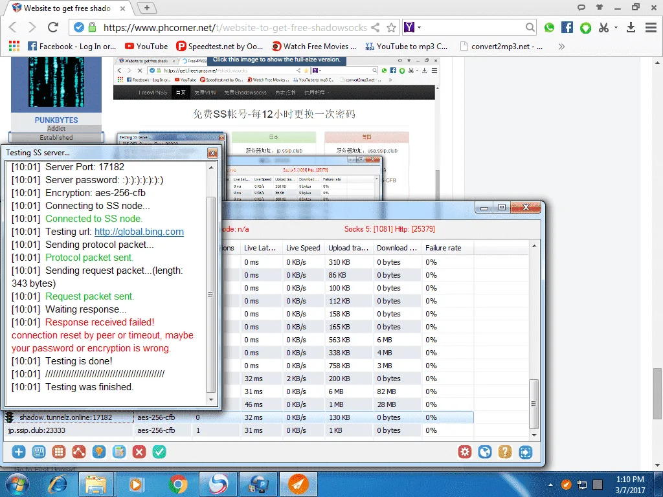Screen dimensions: 663x497
Task: Select jp.ssip.club:23333 server row
Action: click(x=239, y=430)
